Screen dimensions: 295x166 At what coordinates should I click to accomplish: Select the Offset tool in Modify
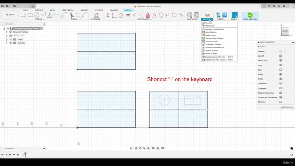[x=78, y=15]
